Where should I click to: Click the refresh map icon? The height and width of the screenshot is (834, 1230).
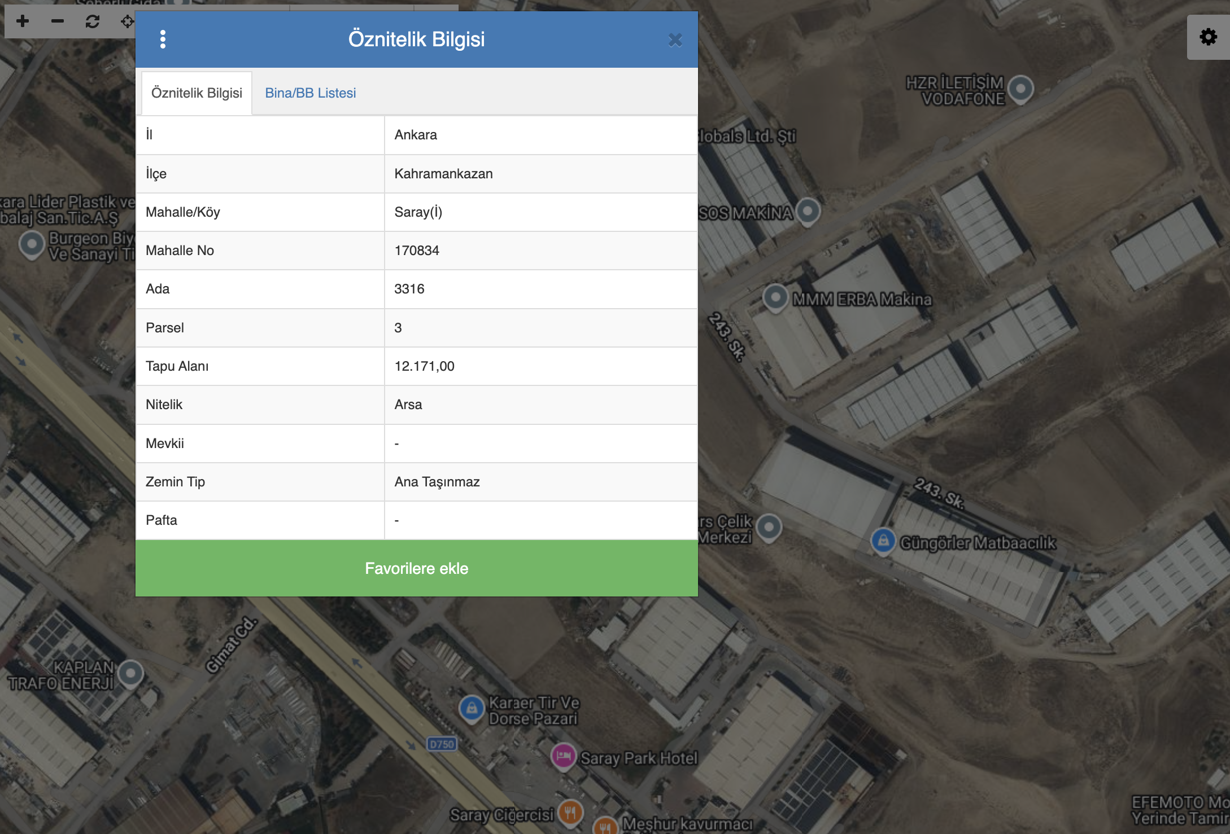click(93, 21)
